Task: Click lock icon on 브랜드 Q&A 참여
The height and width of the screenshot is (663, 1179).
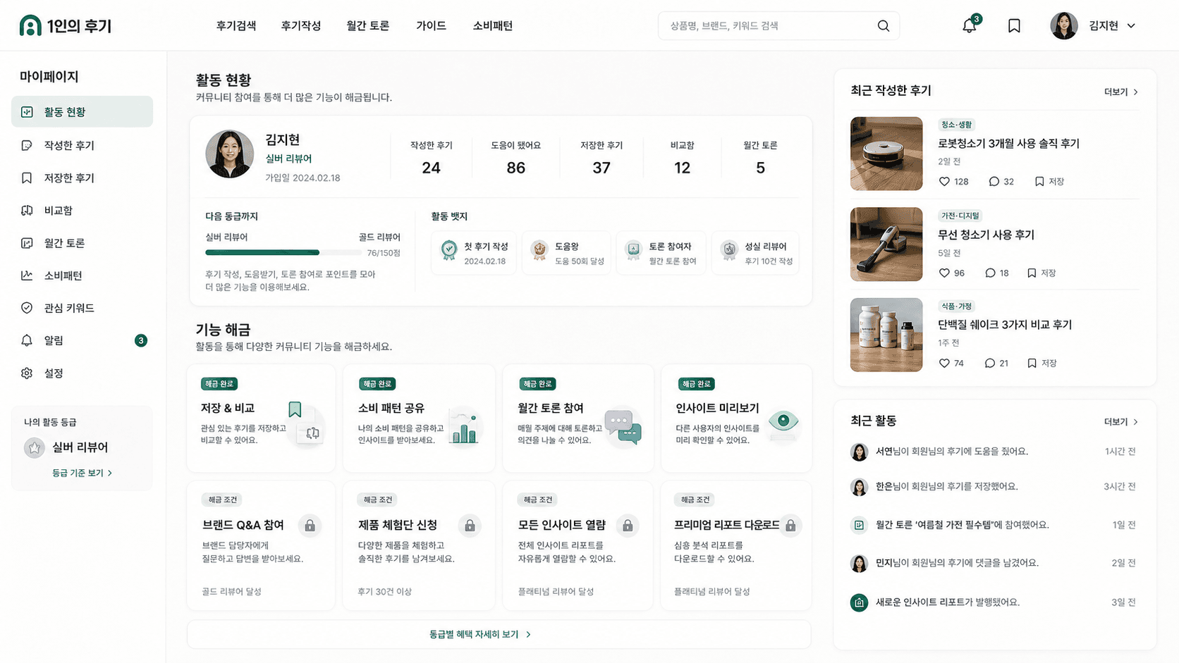Action: (310, 526)
